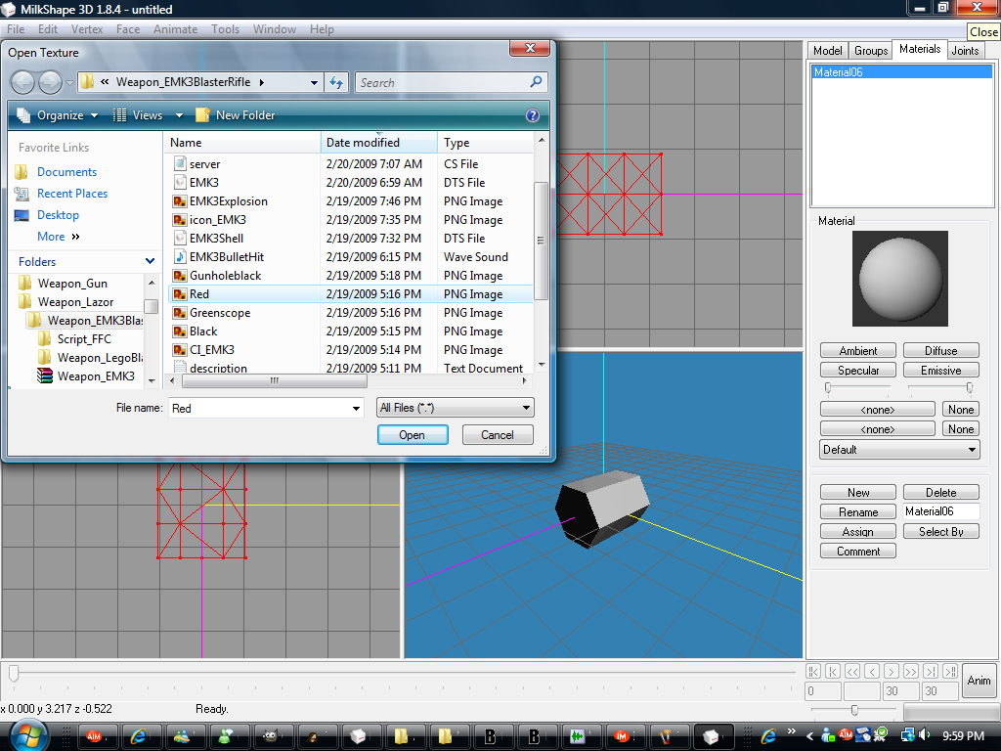
Task: Open the Vertex menu
Action: [x=87, y=29]
